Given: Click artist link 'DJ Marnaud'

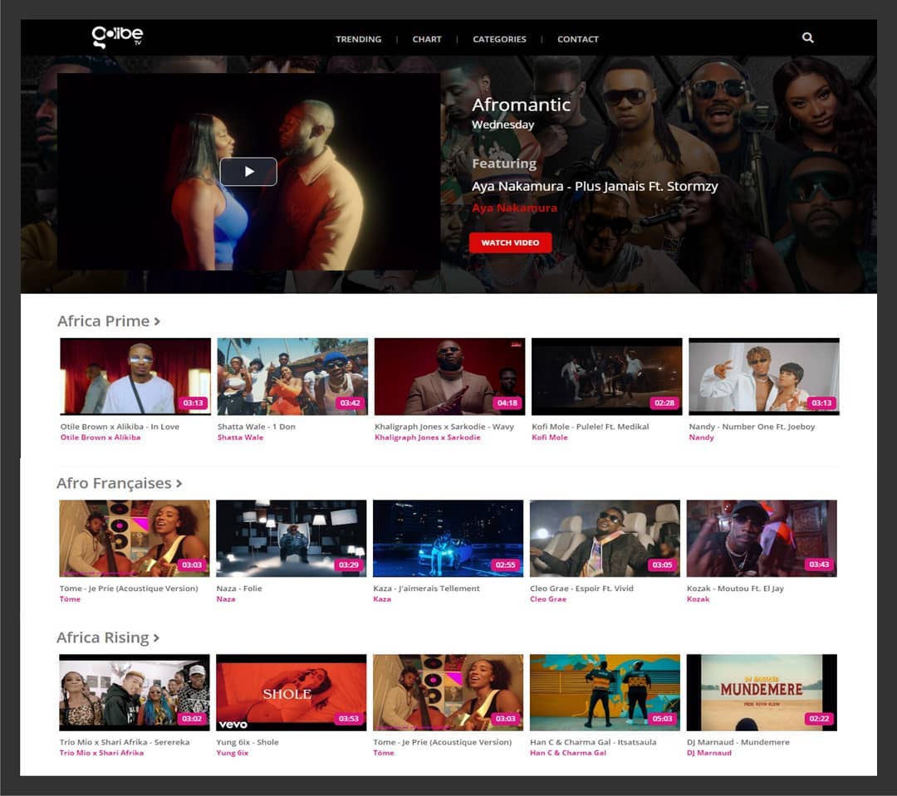Looking at the screenshot, I should [708, 753].
